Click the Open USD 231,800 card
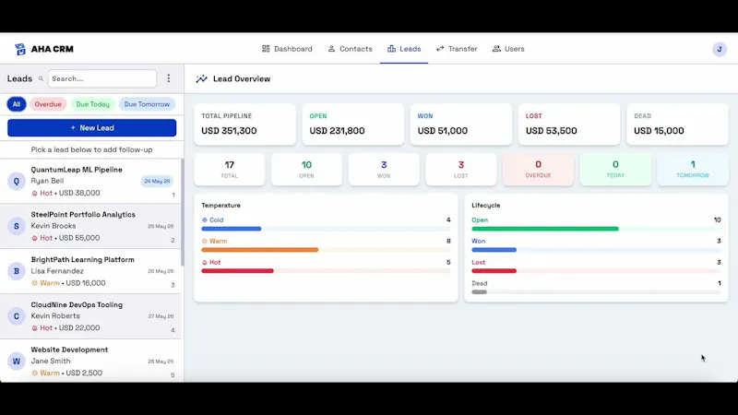 coord(353,125)
